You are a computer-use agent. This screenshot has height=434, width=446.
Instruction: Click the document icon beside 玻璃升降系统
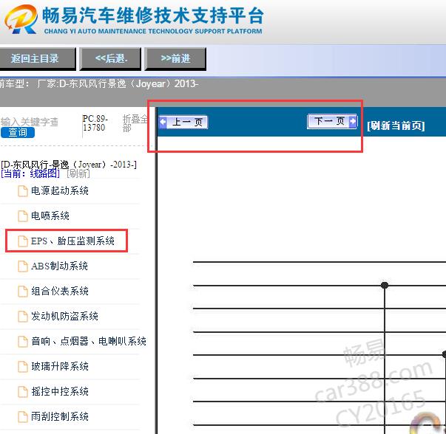tap(23, 367)
